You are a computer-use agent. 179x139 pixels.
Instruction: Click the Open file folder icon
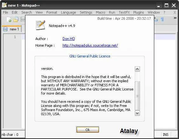[x=16, y=19]
